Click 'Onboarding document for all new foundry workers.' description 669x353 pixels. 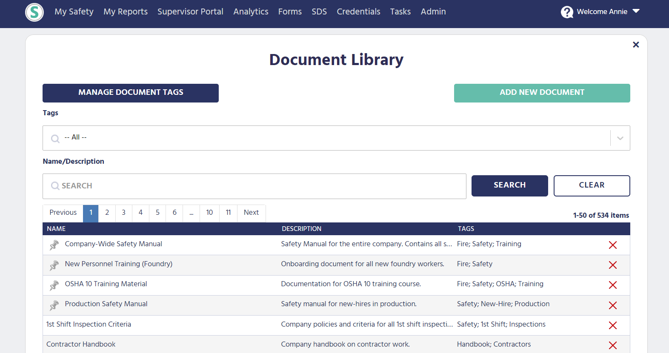363,264
